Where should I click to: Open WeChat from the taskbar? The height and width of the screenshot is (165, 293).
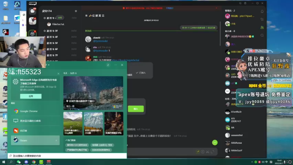pyautogui.click(x=19, y=162)
